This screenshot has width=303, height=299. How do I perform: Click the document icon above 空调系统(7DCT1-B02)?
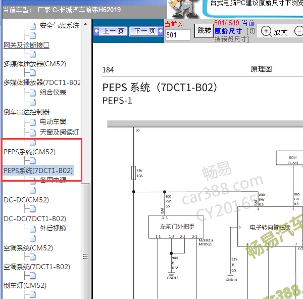click(33, 257)
